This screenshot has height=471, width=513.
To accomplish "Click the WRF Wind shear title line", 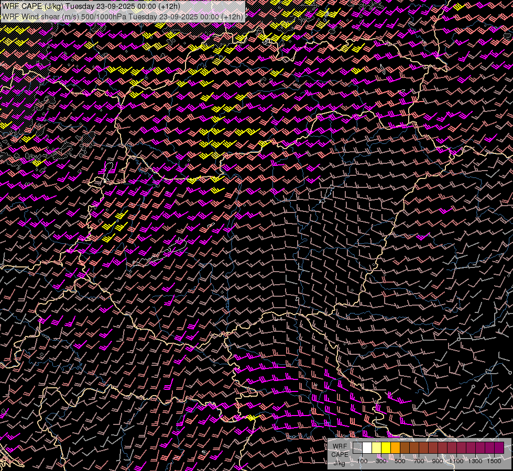I will pos(123,16).
